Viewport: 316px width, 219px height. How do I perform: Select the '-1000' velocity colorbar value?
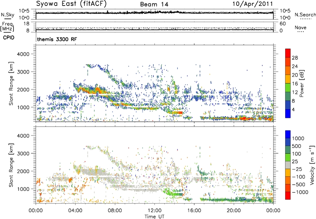point(300,192)
